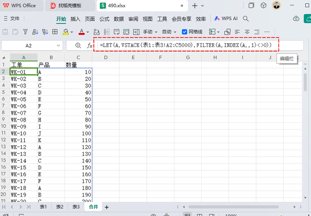This screenshot has width=311, height=216.
Task: Click the cell borders grid icon
Action: 55,32
